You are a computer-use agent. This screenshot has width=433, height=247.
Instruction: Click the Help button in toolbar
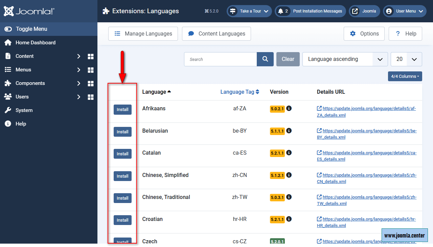point(405,34)
